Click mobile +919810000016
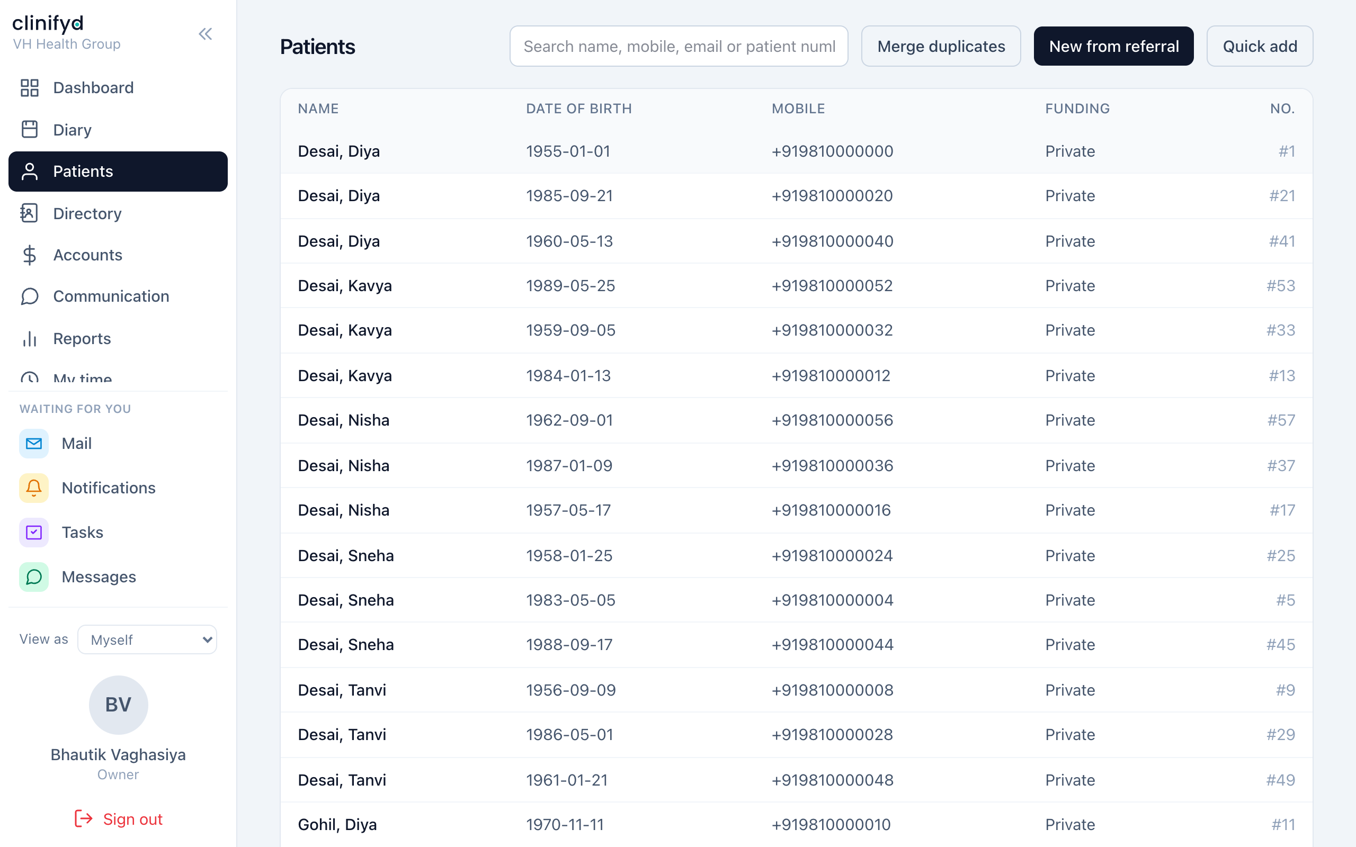The height and width of the screenshot is (847, 1356). [831, 510]
